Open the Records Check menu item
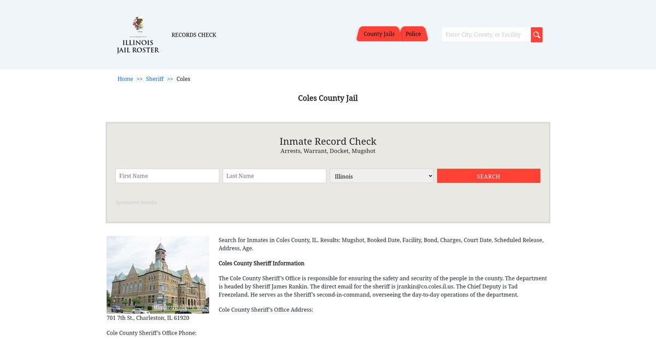This screenshot has width=656, height=339. (194, 35)
